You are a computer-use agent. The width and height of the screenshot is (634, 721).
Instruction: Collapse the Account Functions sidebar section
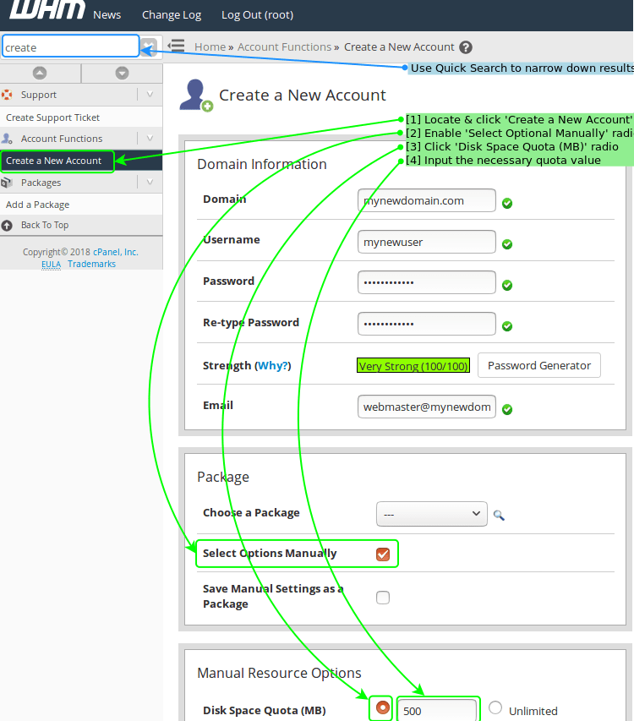(x=150, y=139)
